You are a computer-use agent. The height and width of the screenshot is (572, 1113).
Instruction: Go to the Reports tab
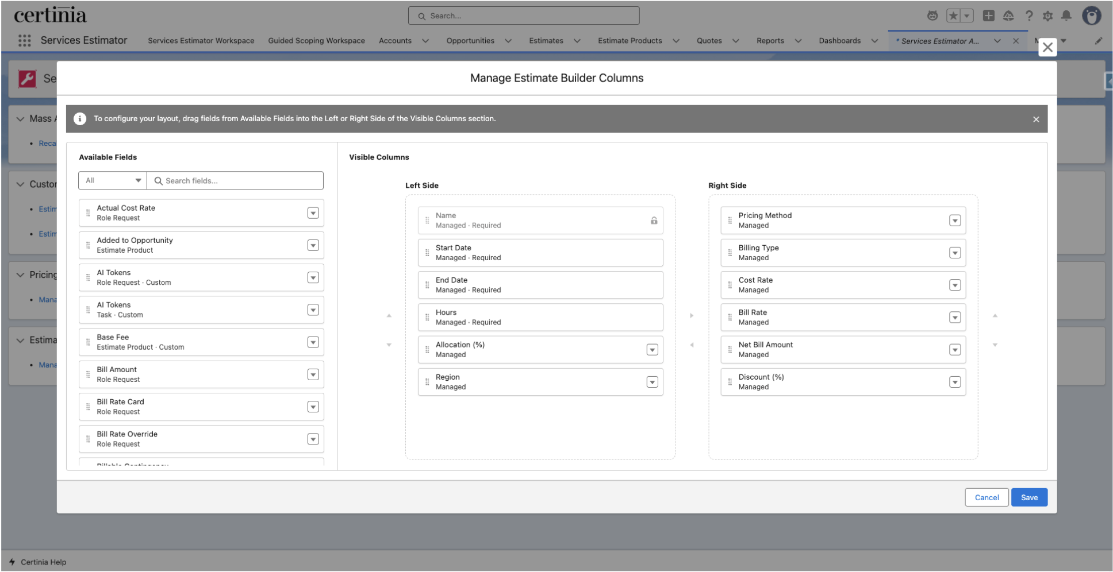(x=770, y=41)
